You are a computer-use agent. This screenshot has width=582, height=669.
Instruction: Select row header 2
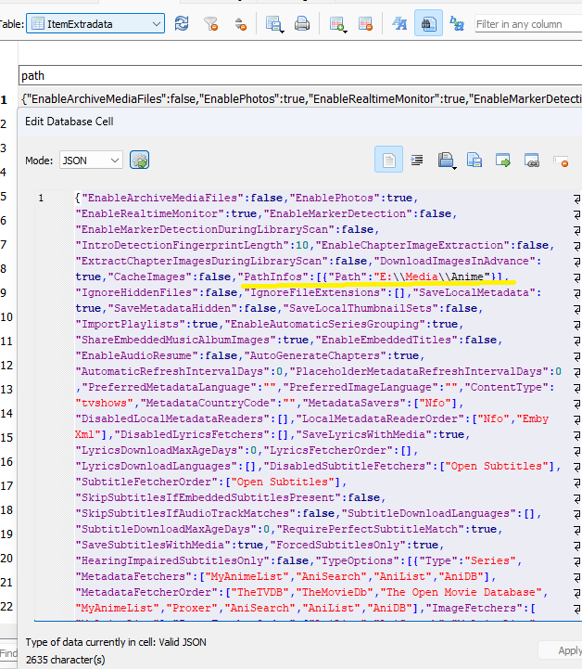point(5,124)
